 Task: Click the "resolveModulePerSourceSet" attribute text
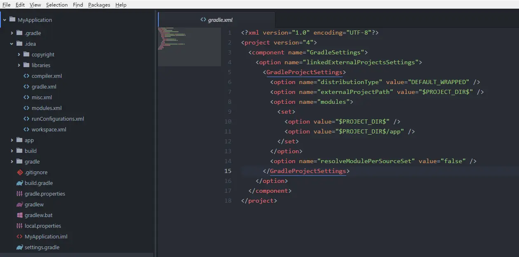tap(366, 161)
